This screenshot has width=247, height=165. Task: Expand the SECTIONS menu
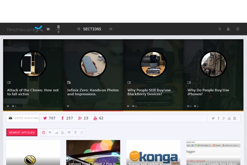89,29
